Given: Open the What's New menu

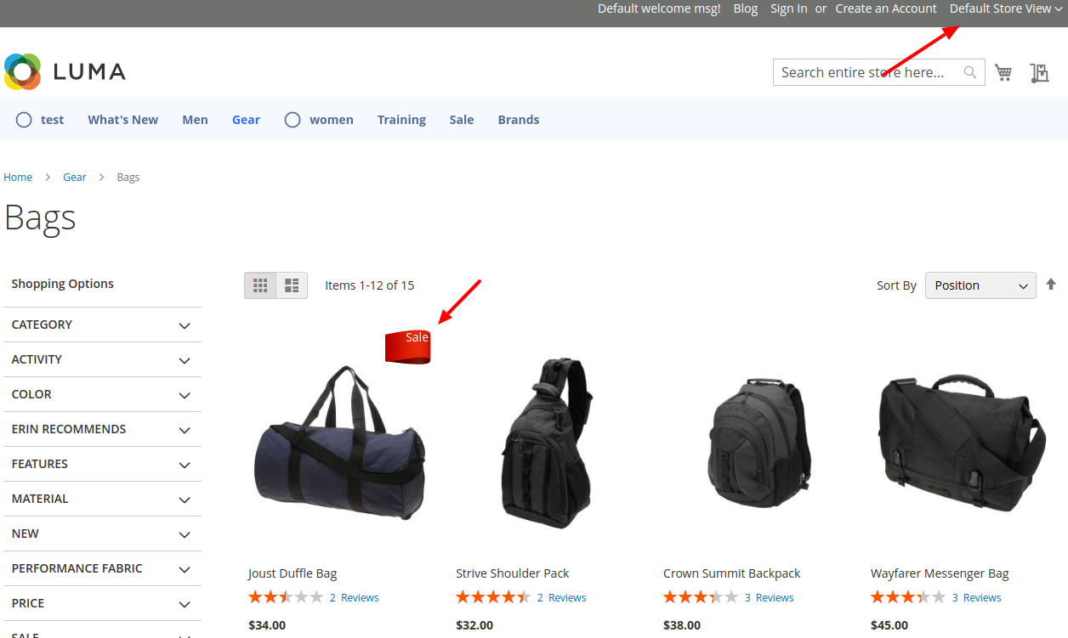Looking at the screenshot, I should pyautogui.click(x=122, y=120).
